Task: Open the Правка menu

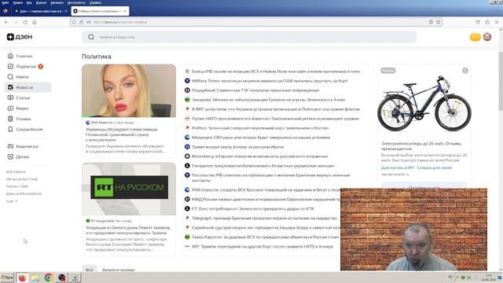Action: point(17,2)
